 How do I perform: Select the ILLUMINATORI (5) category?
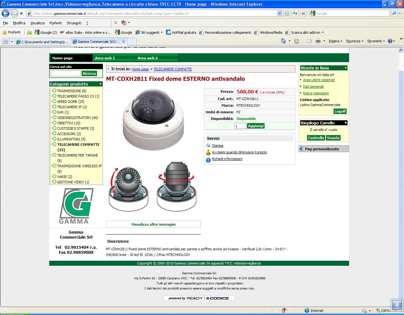tap(71, 139)
